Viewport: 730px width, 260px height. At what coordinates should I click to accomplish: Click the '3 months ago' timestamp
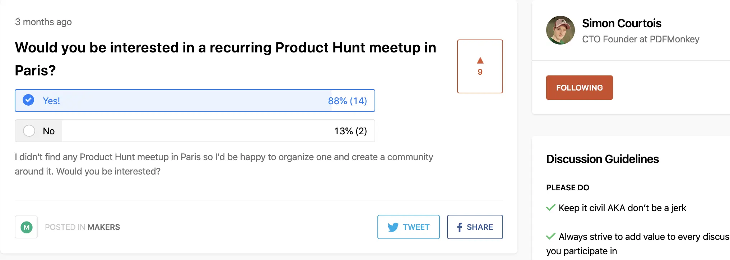pyautogui.click(x=43, y=22)
